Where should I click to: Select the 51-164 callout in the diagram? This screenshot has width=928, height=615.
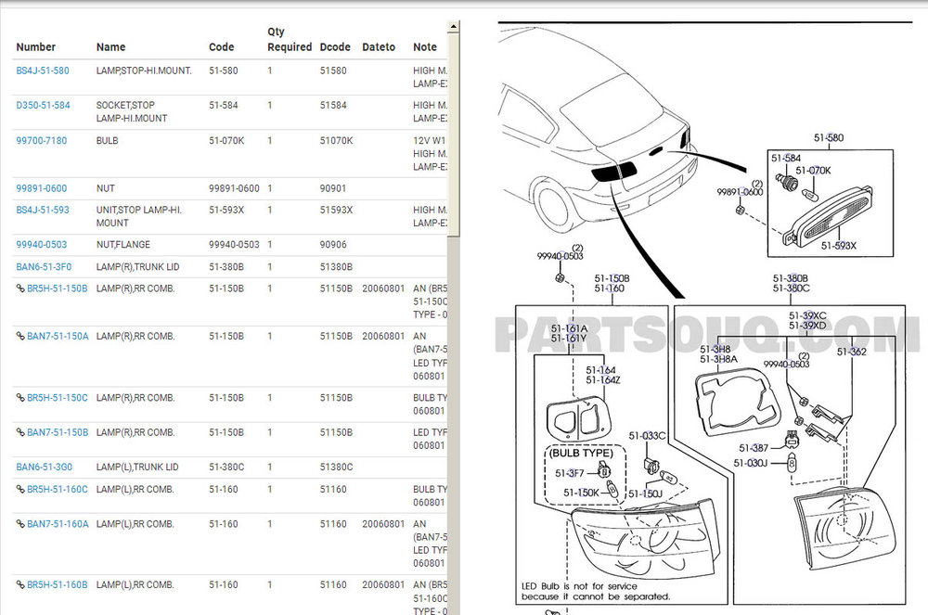click(600, 371)
